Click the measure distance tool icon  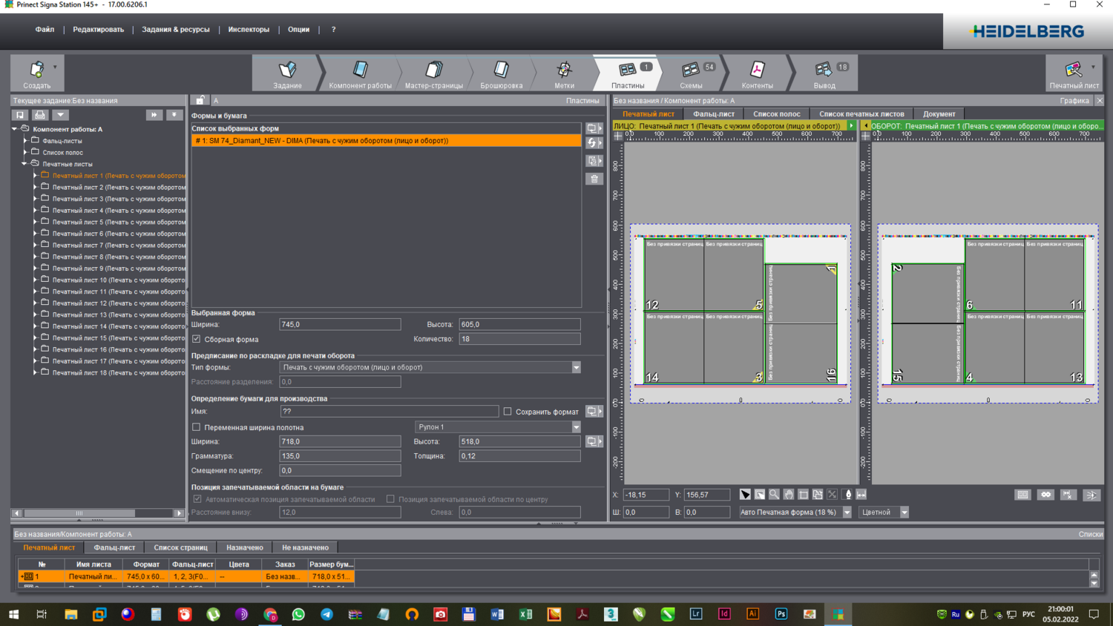(861, 495)
